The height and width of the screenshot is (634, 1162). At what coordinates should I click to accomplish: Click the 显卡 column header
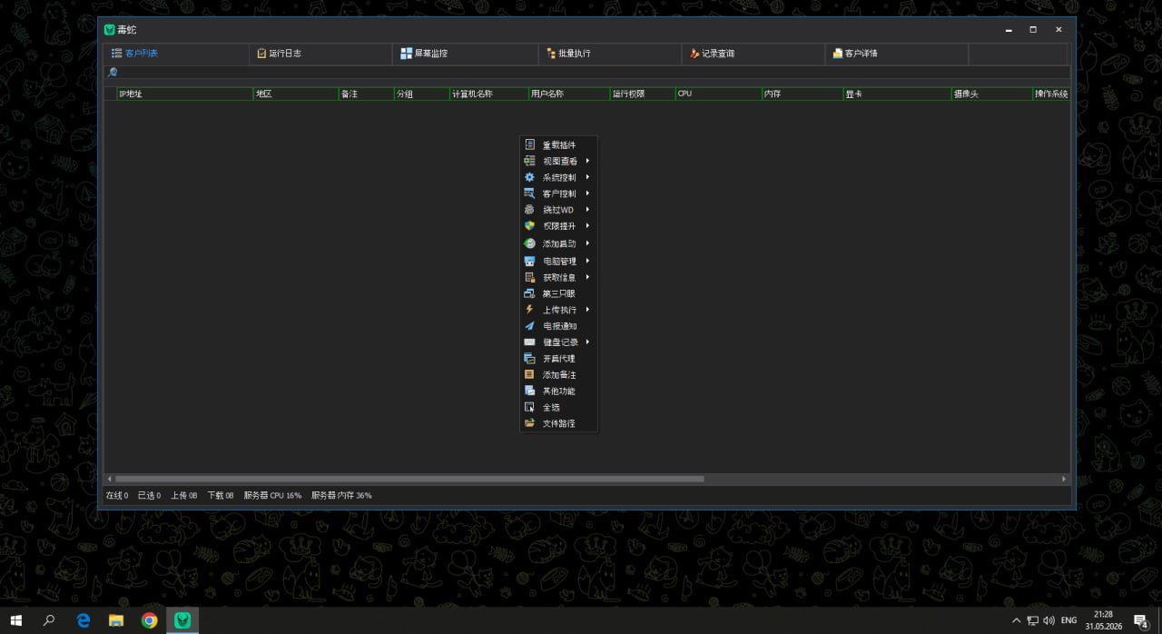(x=897, y=94)
